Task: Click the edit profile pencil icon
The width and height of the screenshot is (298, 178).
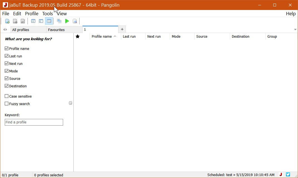Action: click(23, 21)
